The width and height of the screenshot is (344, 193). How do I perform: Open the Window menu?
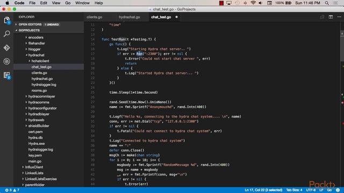82,3
